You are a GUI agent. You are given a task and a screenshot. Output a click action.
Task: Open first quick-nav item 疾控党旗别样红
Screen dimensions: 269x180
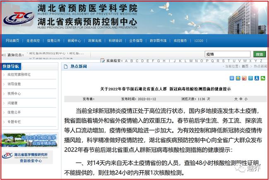19,74
